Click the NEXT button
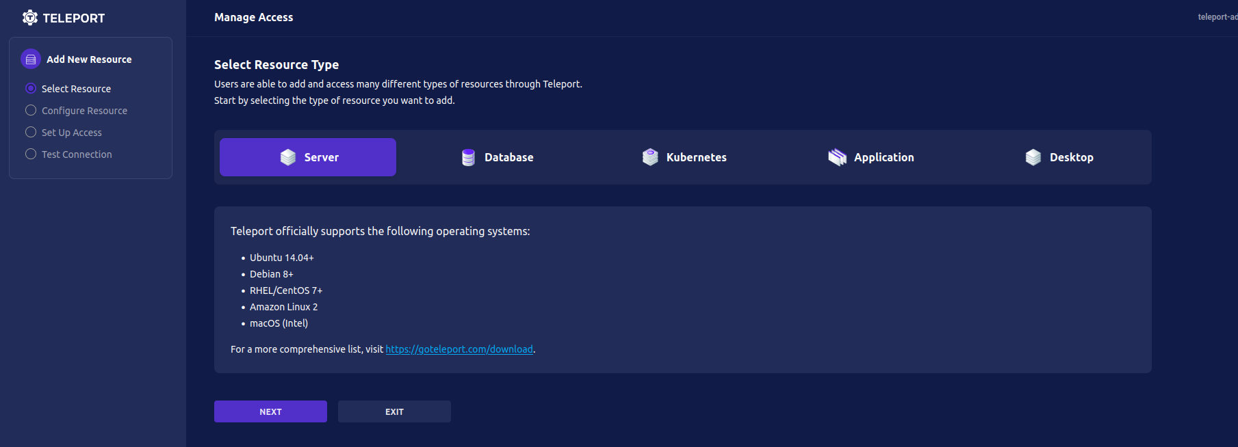The width and height of the screenshot is (1238, 447). pos(270,411)
